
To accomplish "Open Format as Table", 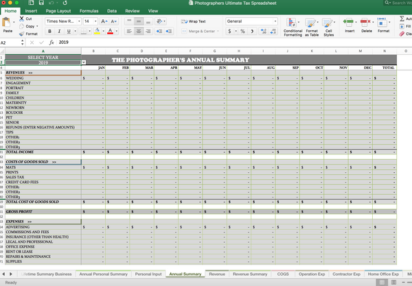I will point(312,27).
